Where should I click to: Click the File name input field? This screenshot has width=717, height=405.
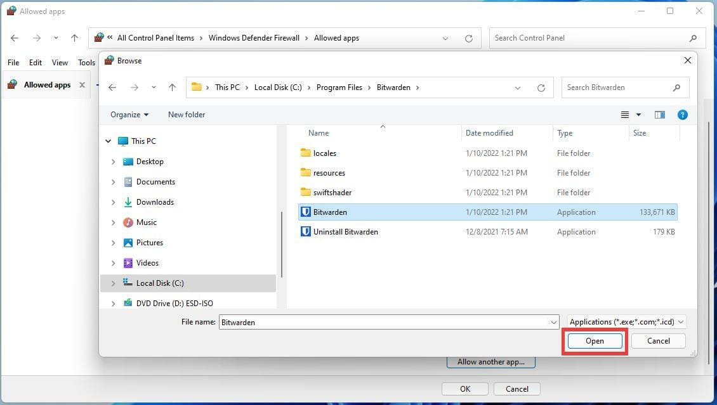coord(383,322)
